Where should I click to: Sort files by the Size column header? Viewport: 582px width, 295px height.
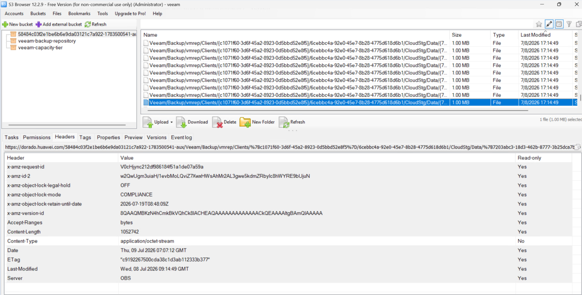(470, 35)
